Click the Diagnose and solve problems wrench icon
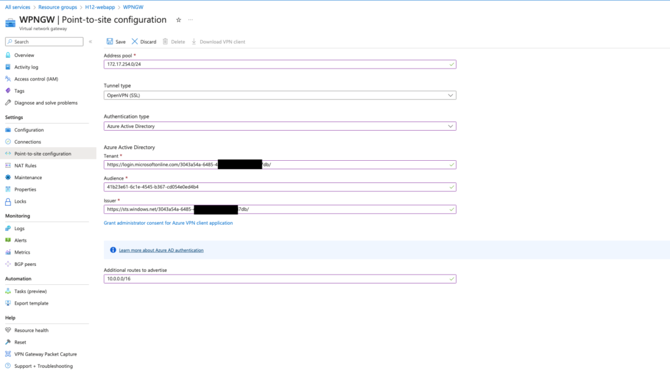The image size is (670, 383). pyautogui.click(x=8, y=103)
